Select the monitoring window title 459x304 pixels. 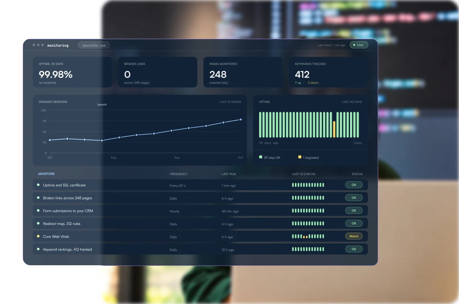(58, 46)
